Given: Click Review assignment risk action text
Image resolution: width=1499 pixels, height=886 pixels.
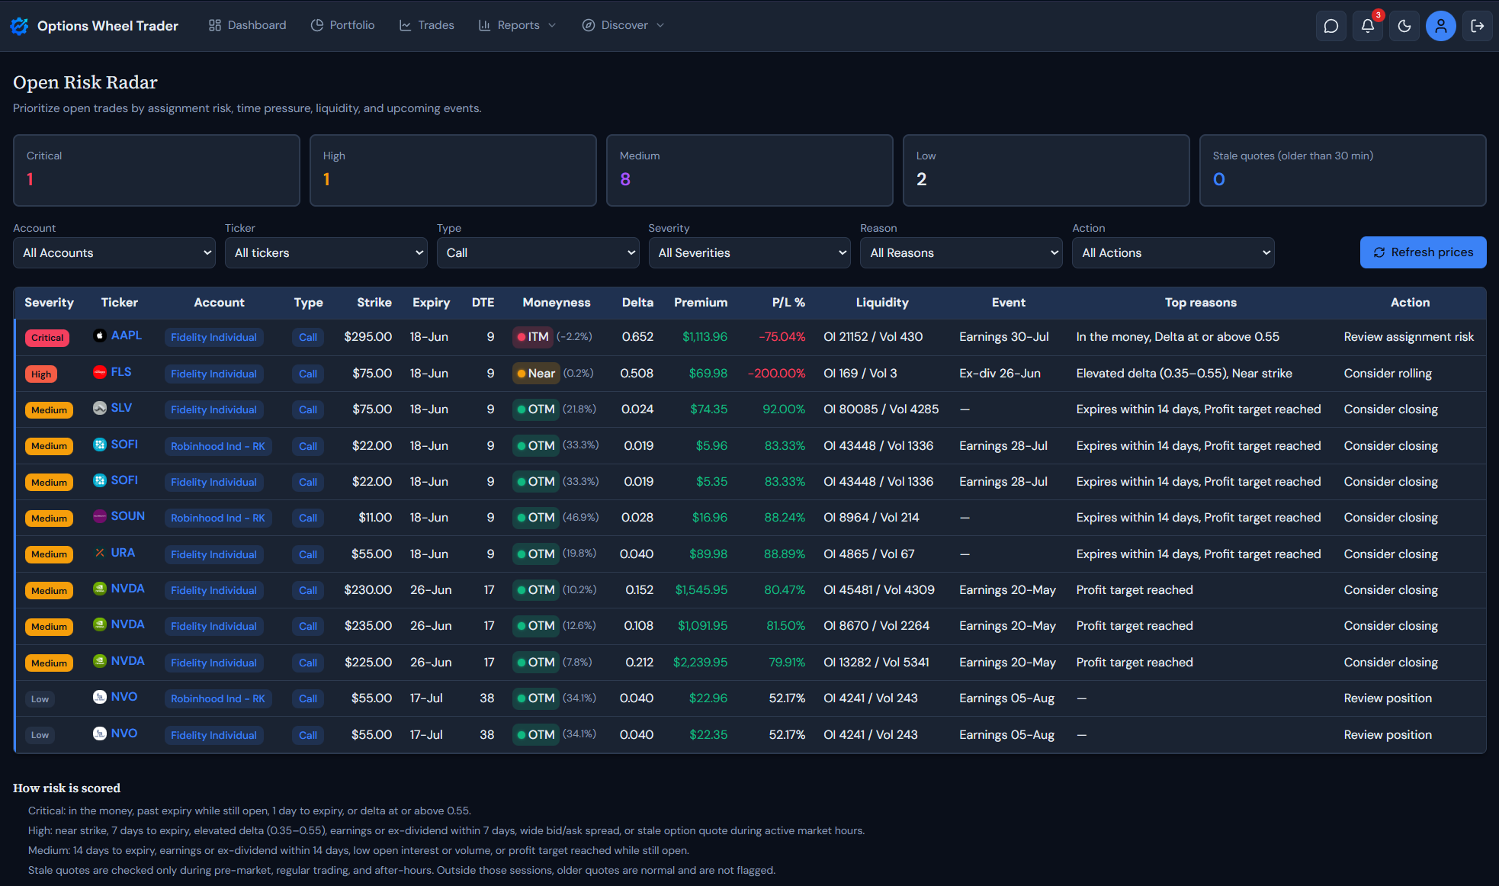Looking at the screenshot, I should click(1409, 337).
